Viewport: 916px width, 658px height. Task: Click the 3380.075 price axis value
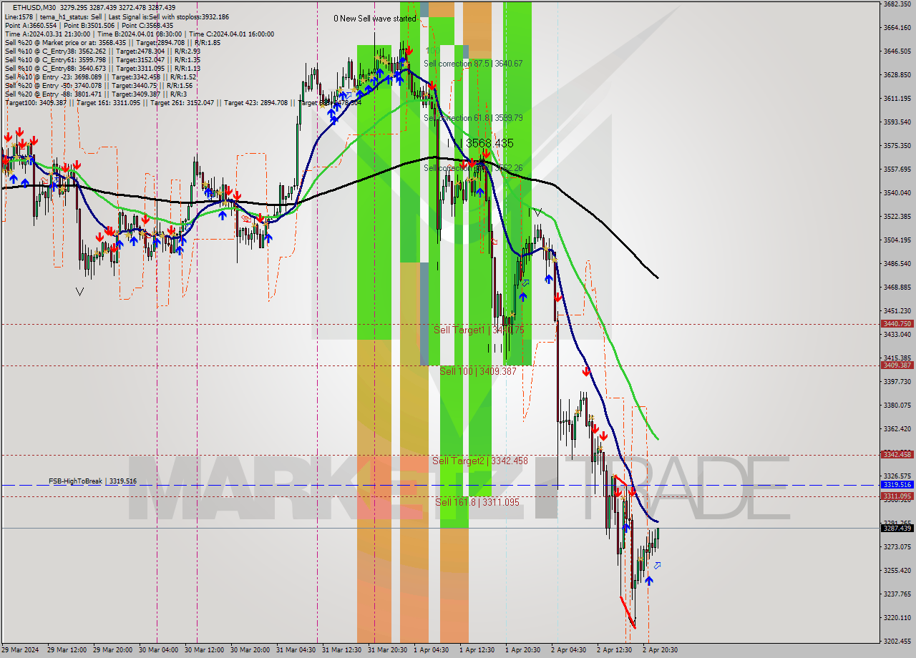[x=897, y=406]
